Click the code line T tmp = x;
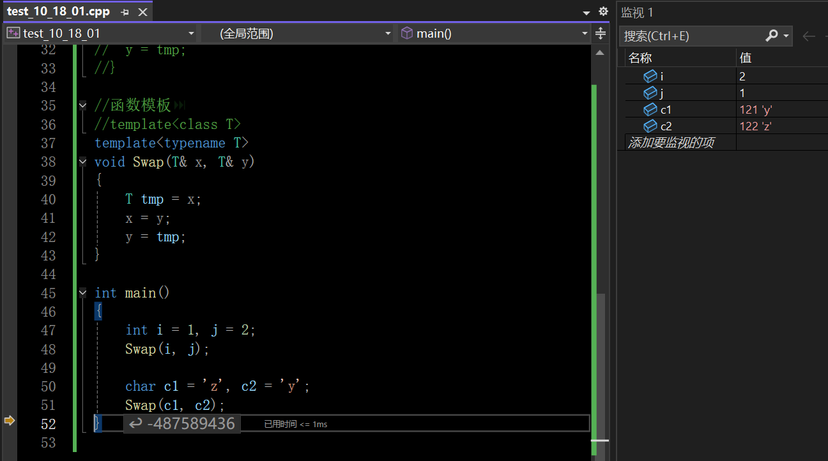This screenshot has width=828, height=461. [x=163, y=199]
